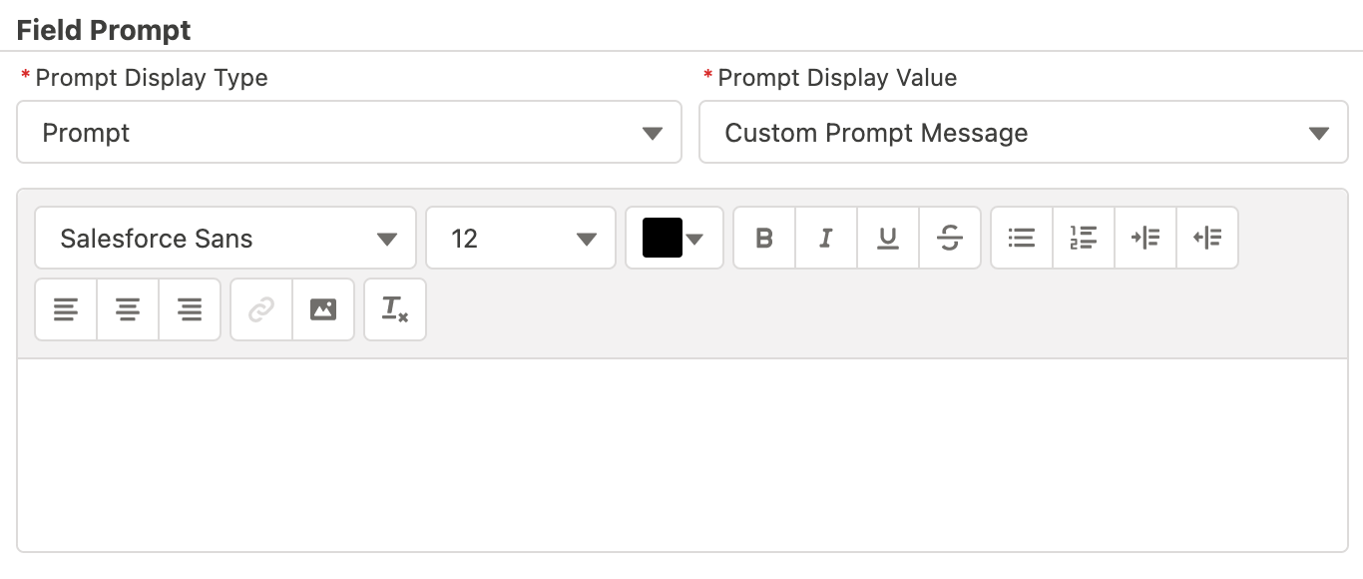Open the Prompt Display Type dropdown
This screenshot has height=579, width=1363.
[349, 133]
